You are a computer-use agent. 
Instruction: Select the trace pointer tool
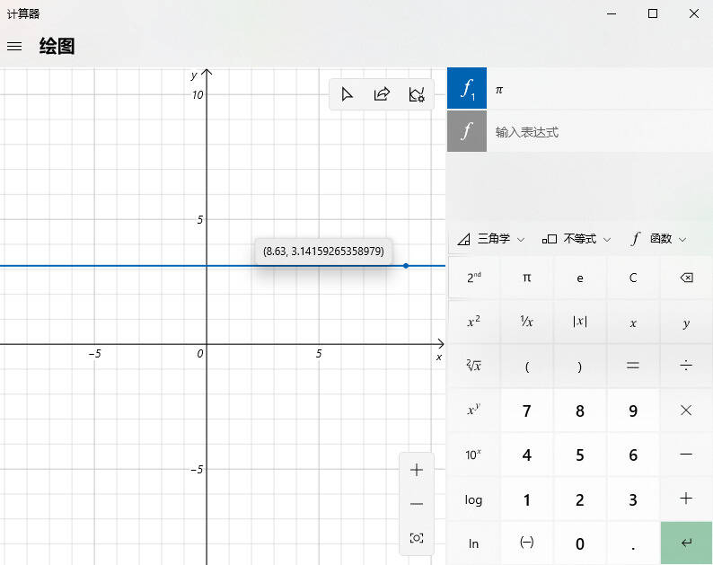347,94
